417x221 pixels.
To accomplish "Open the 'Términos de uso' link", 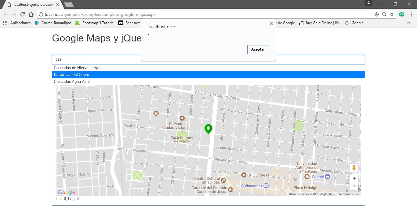I will coord(348,194).
